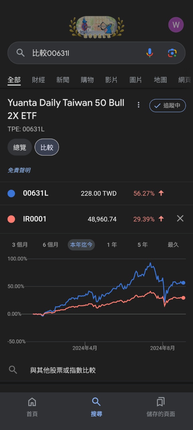Select the 總覽 overview chip
This screenshot has width=193, height=430.
click(x=20, y=147)
